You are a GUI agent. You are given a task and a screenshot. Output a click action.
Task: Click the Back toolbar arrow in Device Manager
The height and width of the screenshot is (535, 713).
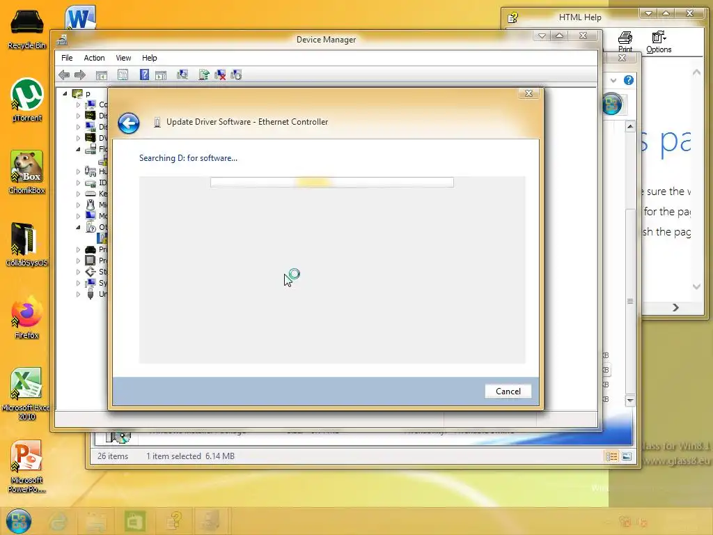(x=64, y=75)
